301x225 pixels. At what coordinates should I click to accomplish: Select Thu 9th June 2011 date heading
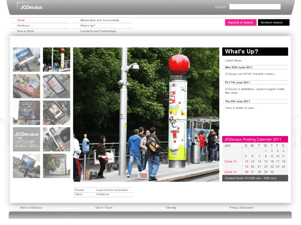[x=238, y=101]
